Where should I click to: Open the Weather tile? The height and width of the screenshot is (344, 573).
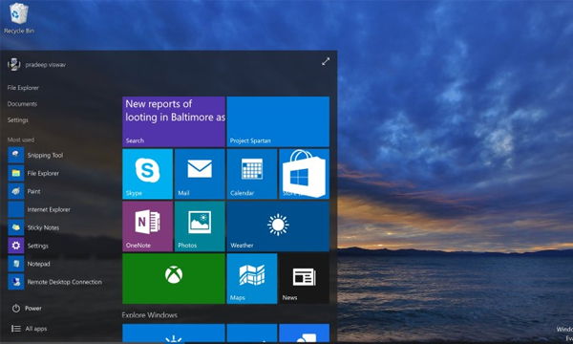(278, 226)
